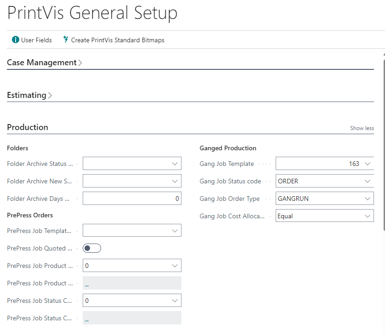Click Show less in Production section
Image resolution: width=385 pixels, height=335 pixels.
point(362,128)
